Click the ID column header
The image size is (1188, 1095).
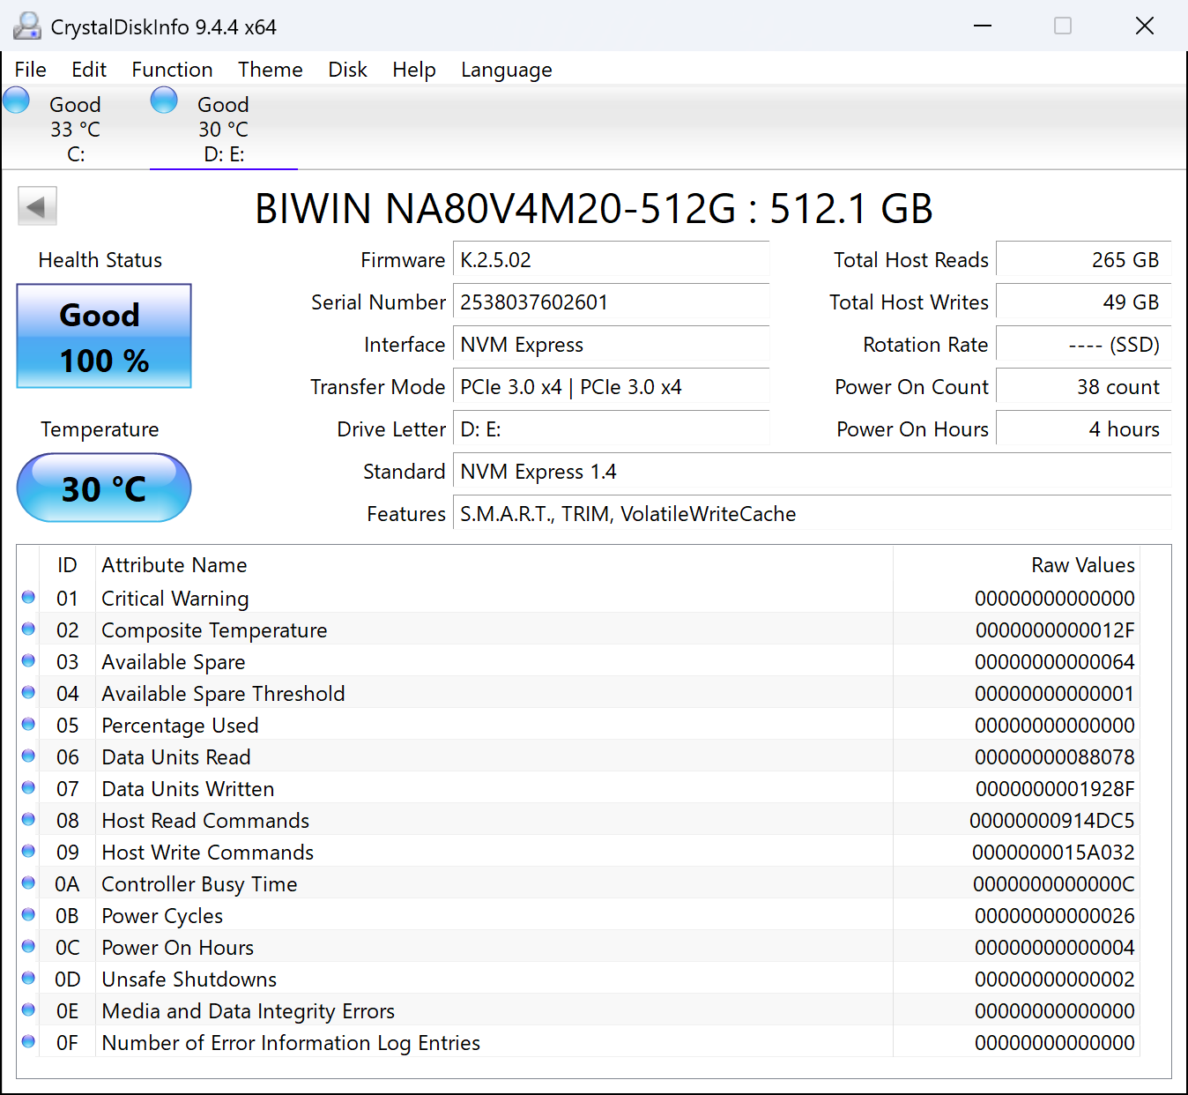point(67,565)
